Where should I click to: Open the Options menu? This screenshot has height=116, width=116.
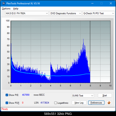coord(6,9)
